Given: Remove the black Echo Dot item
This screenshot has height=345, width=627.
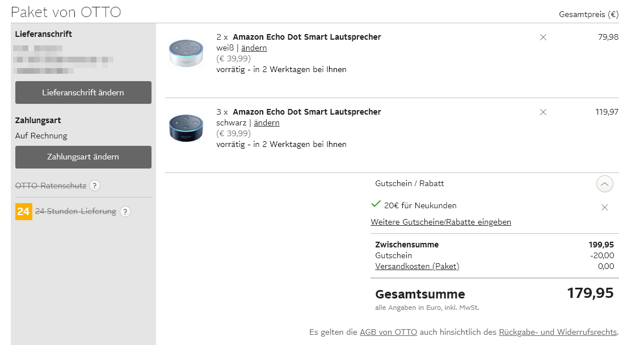Looking at the screenshot, I should [x=543, y=112].
